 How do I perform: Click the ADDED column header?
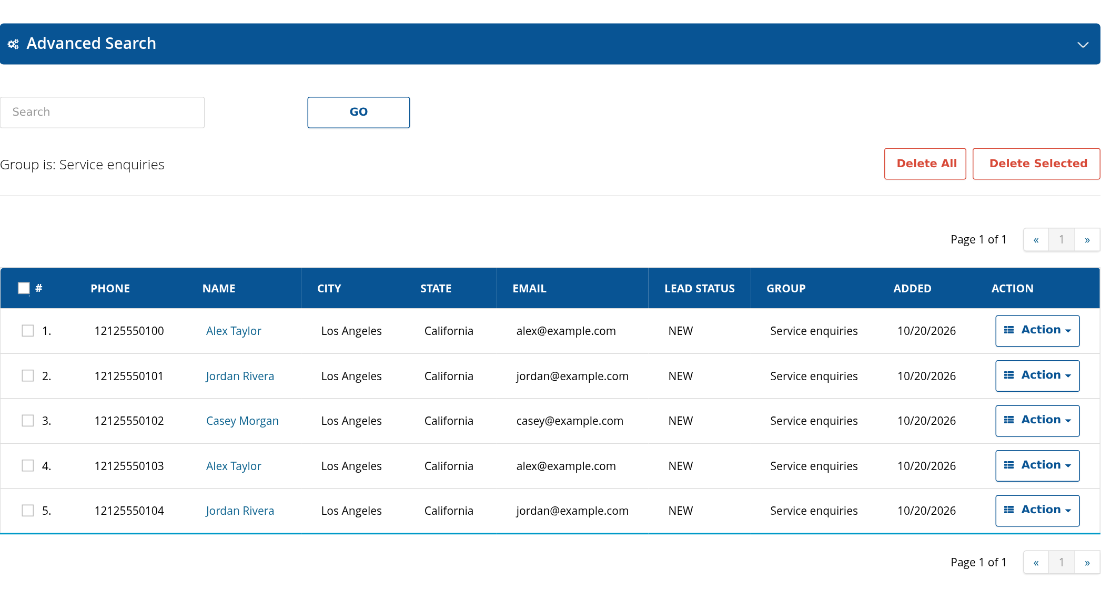point(912,288)
